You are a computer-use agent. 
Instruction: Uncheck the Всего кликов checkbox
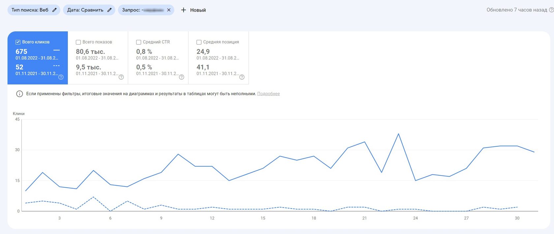18,42
